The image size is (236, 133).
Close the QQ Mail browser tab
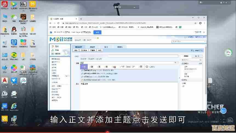(x=76, y=19)
